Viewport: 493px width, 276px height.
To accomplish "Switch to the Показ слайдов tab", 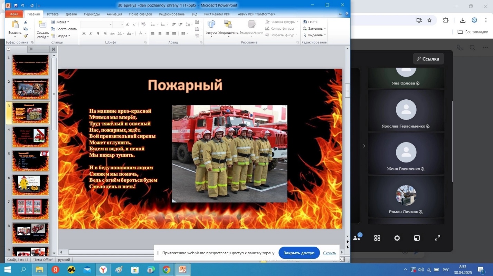I will (x=140, y=14).
